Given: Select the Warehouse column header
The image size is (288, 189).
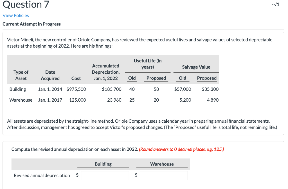Looking at the screenshot, I should click(x=162, y=164).
